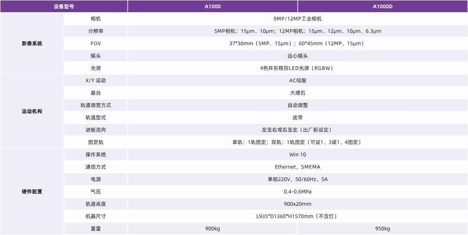Select the 左至右或右至左 flow direction cell
The width and height of the screenshot is (468, 235).
click(297, 130)
